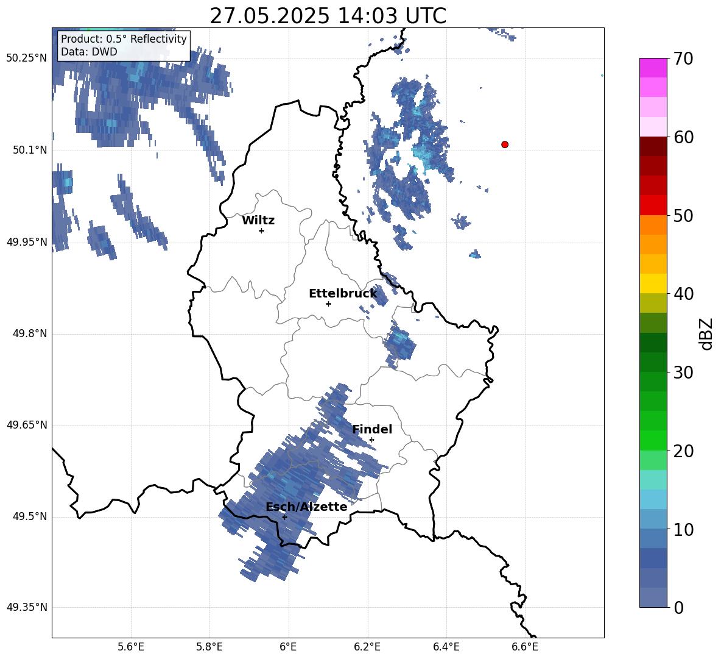Click the Wiltz station cross marker
The image size is (721, 659).
coord(262,230)
